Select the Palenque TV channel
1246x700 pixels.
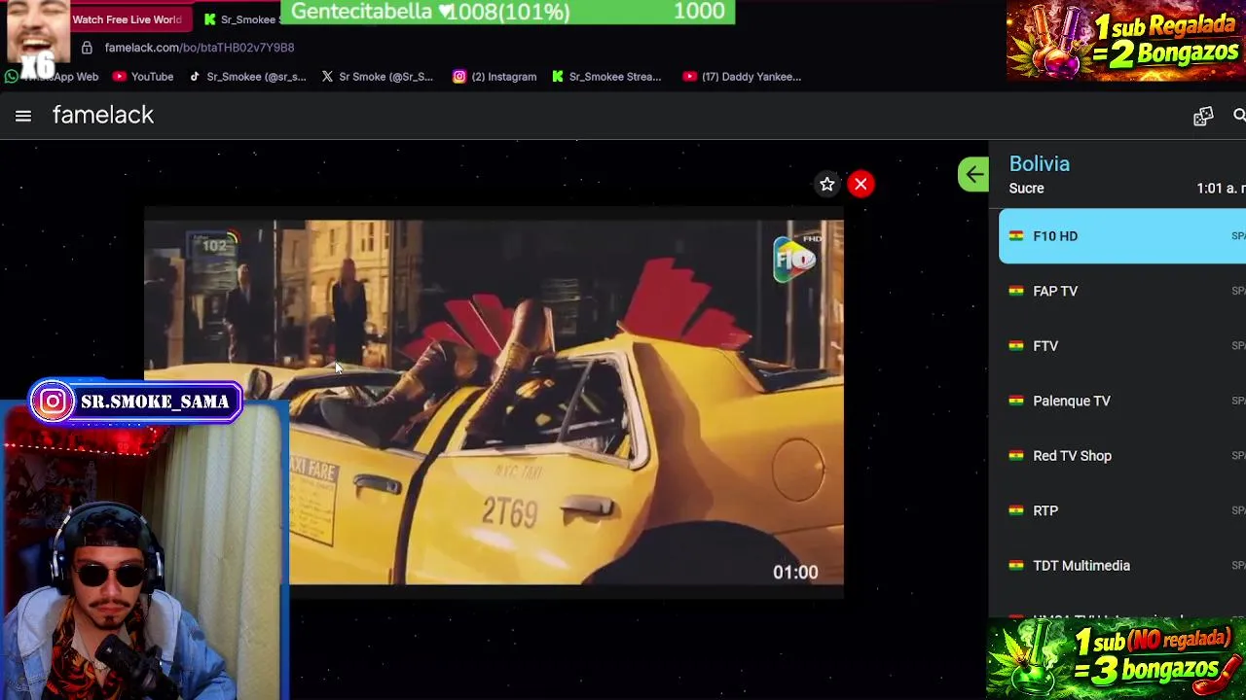(x=1122, y=401)
